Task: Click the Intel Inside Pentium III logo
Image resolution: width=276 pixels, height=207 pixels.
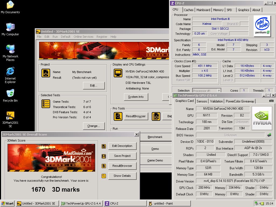Action: click(262, 26)
